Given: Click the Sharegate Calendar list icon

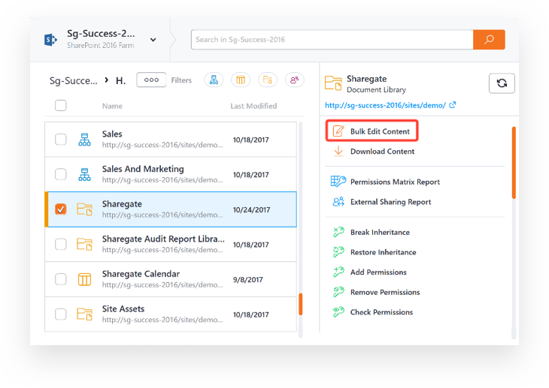Looking at the screenshot, I should click(84, 279).
